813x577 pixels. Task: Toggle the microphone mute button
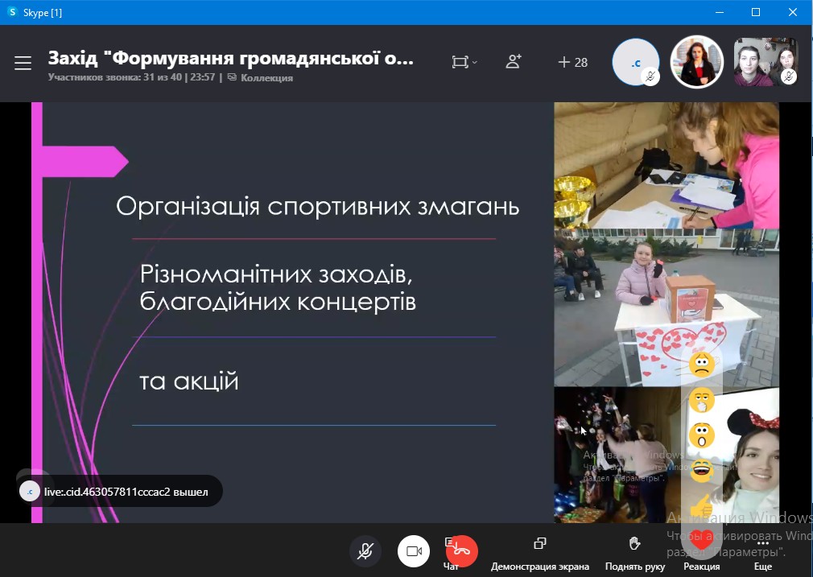[x=365, y=551]
